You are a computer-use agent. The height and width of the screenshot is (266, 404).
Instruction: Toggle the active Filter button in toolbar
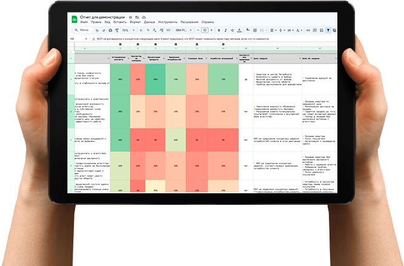tap(329, 30)
